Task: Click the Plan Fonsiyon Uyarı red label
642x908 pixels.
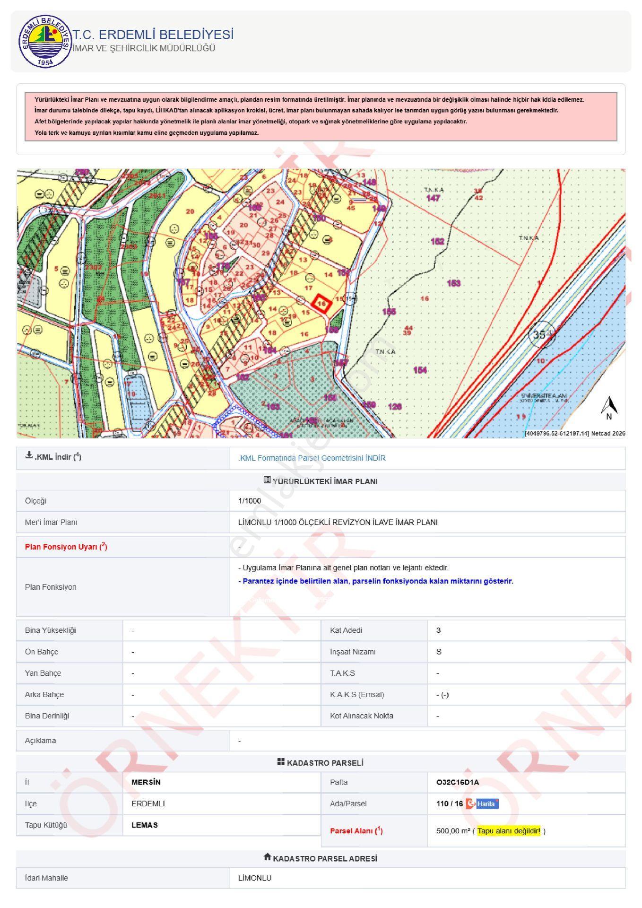Action: [66, 547]
